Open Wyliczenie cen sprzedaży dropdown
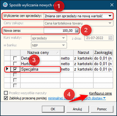Screen dimensions: 117x116 coord(78,16)
